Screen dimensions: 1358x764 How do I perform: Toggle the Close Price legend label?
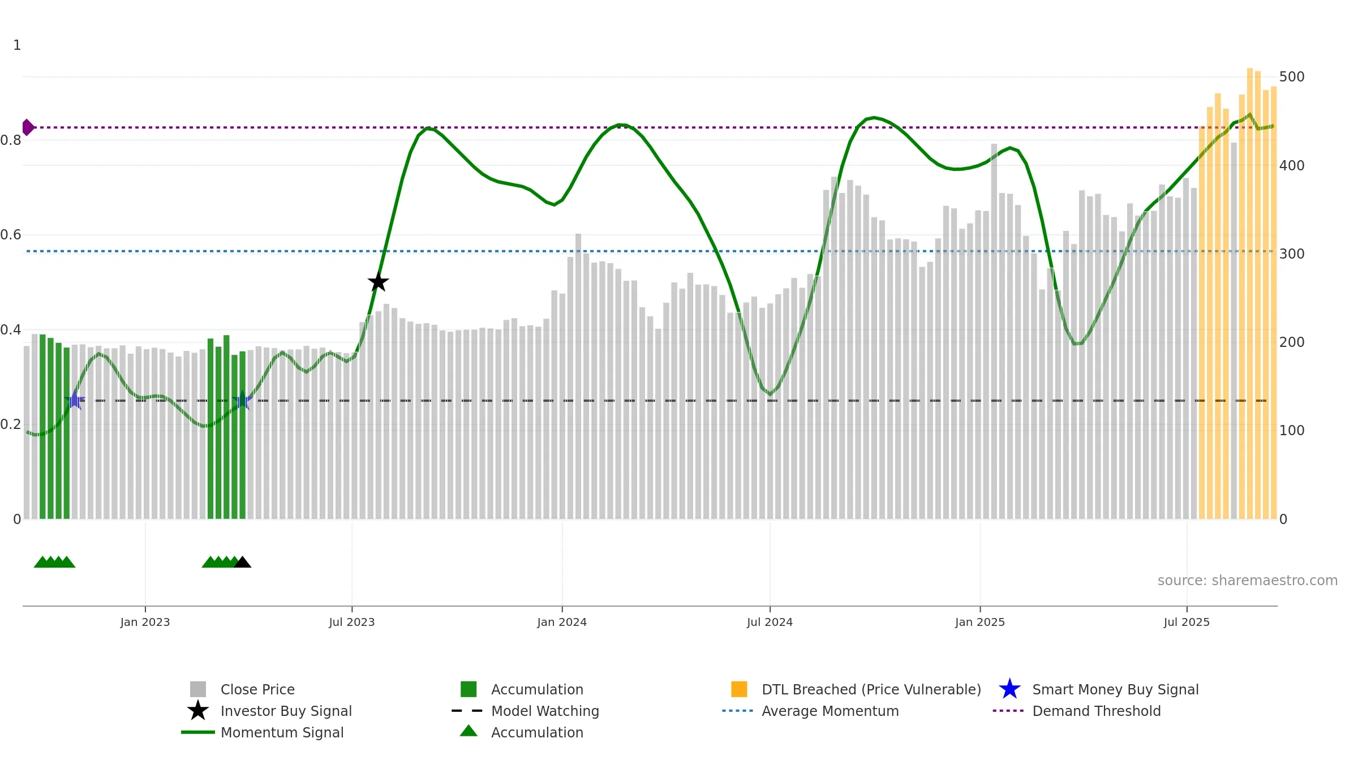[257, 689]
